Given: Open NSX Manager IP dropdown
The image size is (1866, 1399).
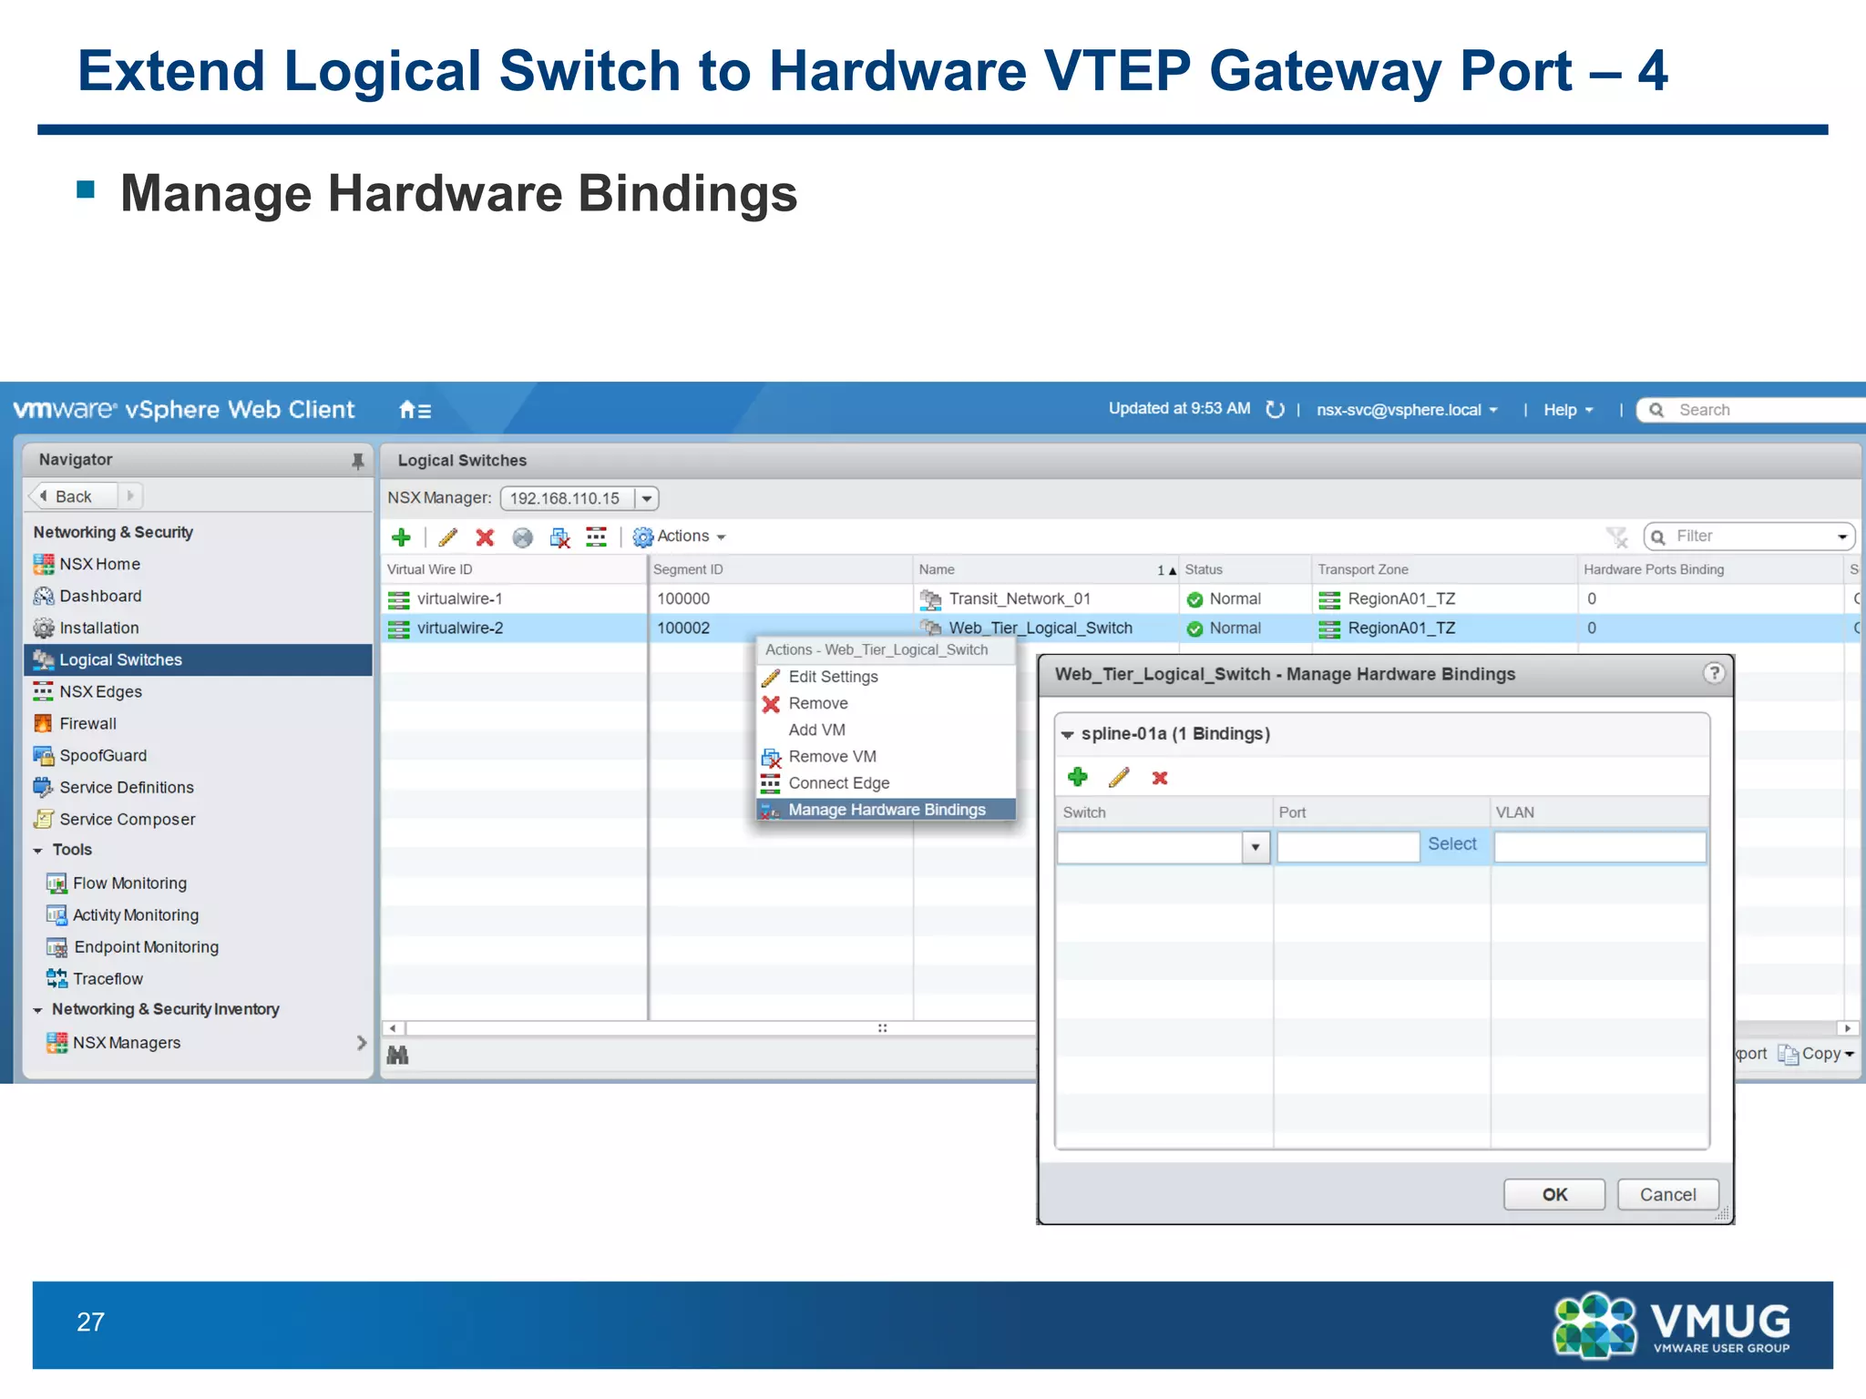Looking at the screenshot, I should pos(647,498).
